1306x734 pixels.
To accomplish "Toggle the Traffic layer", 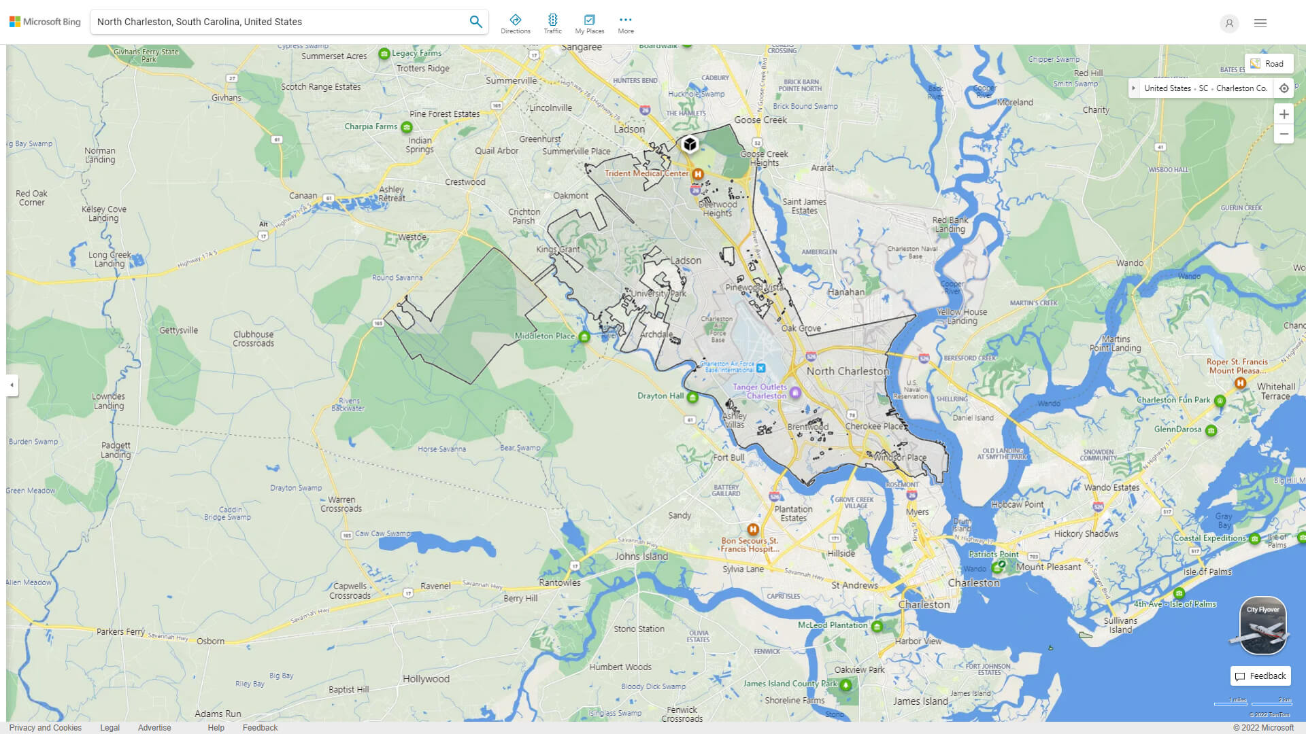I will 552,23.
